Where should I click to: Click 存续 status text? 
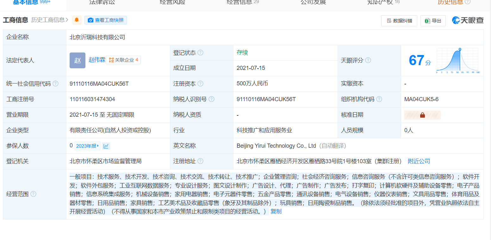click(242, 53)
